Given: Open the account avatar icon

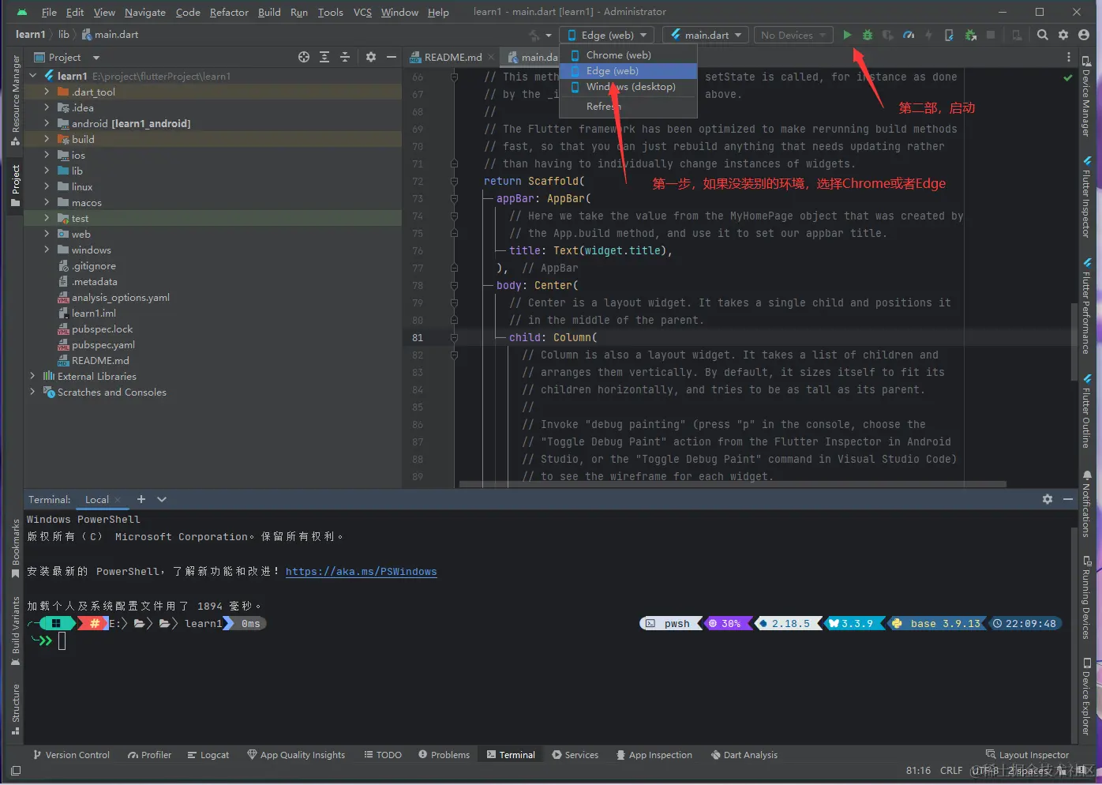Looking at the screenshot, I should (x=1084, y=35).
